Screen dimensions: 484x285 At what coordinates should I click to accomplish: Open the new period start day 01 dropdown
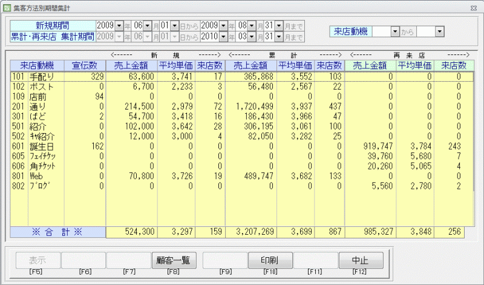point(174,25)
